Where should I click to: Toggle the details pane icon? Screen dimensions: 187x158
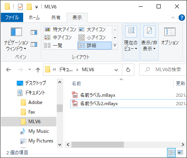(34, 44)
